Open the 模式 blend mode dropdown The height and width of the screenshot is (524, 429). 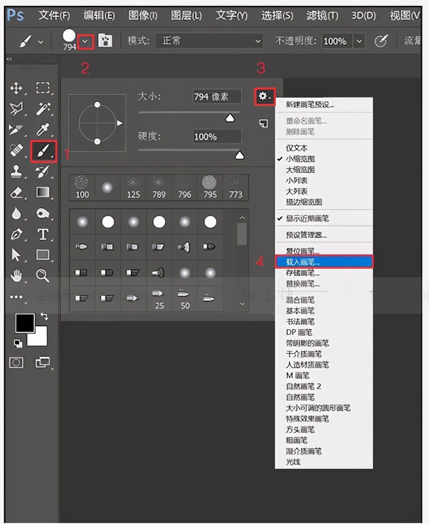tap(209, 41)
